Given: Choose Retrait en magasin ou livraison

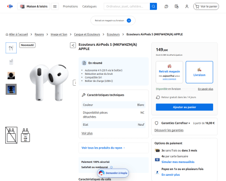Looking at the screenshot, I should coord(113,20).
